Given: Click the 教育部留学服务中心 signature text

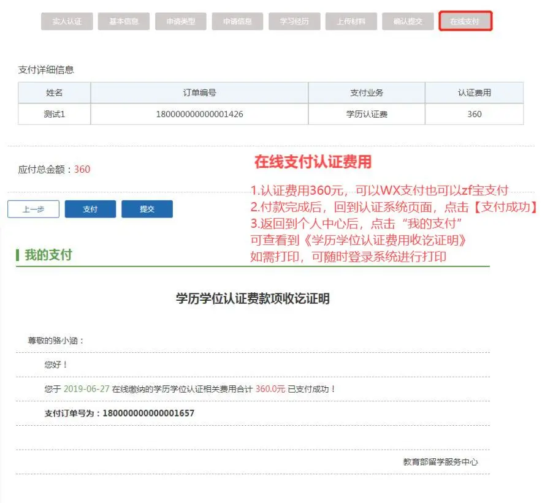Looking at the screenshot, I should pos(440,462).
